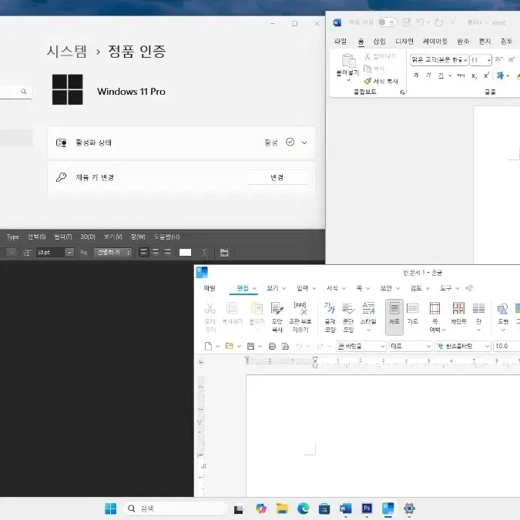Click the Save icon in Word title bar
The height and width of the screenshot is (520, 520).
pos(406,22)
